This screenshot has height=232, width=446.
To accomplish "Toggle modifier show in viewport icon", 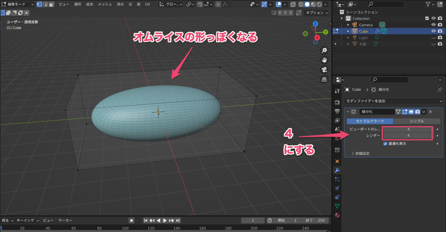I will pos(411,112).
